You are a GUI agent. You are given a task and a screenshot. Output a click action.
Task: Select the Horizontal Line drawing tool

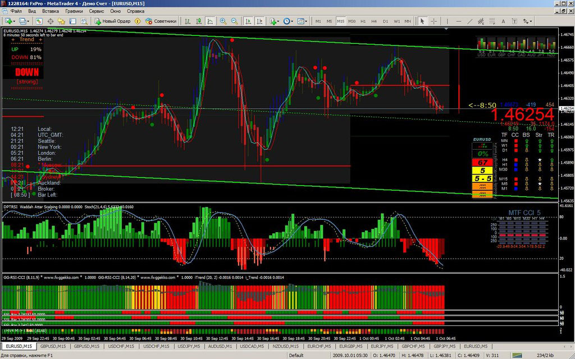point(459,21)
